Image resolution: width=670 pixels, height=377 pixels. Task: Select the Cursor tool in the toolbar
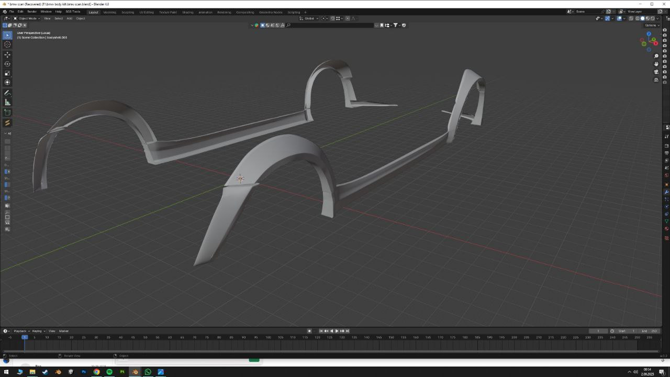click(x=7, y=45)
